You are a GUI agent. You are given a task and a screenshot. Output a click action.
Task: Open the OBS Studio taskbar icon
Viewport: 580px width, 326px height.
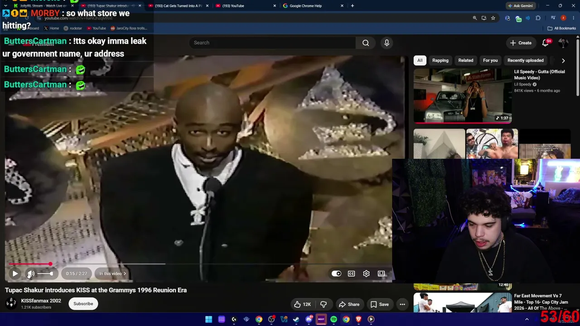271,319
